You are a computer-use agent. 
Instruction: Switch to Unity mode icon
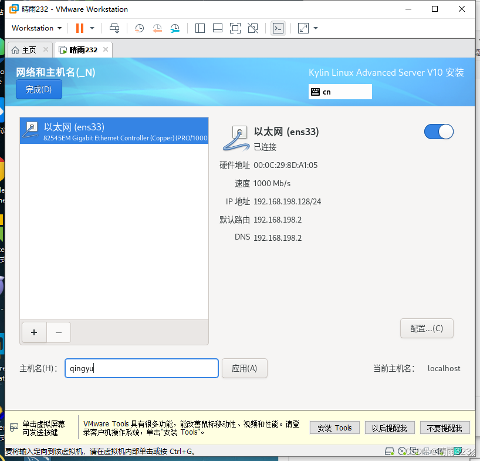point(253,28)
